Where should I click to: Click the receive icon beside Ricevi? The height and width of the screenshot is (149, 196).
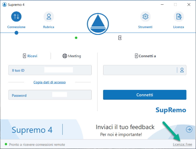pyautogui.click(x=25, y=56)
